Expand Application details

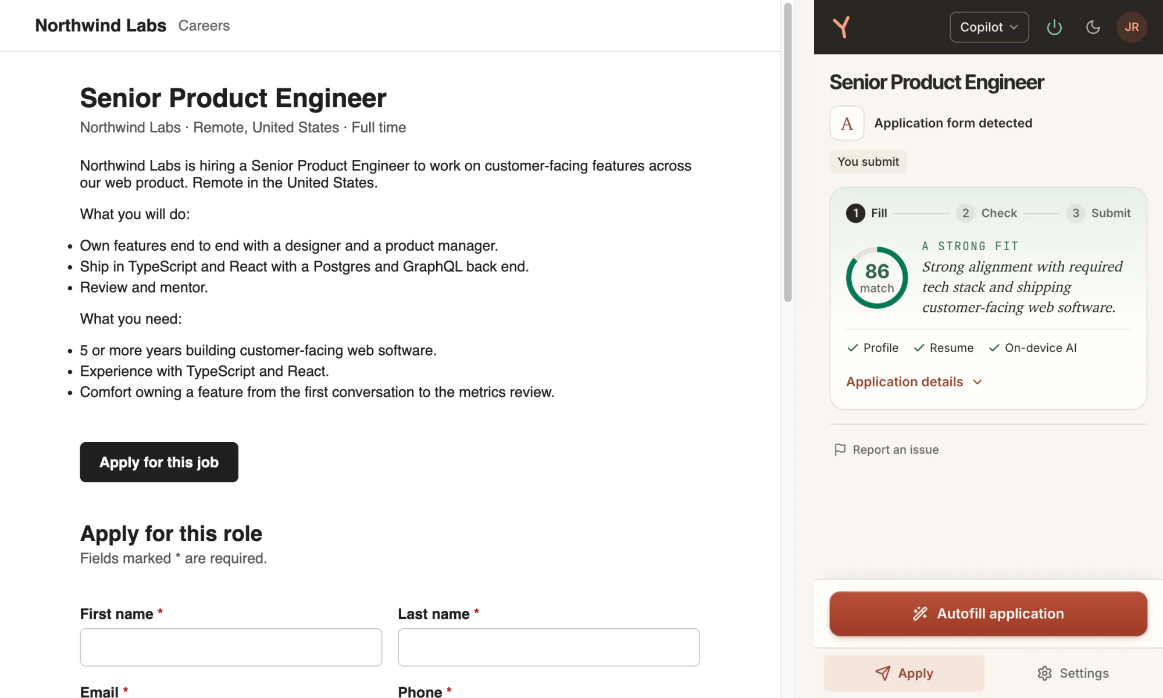914,382
